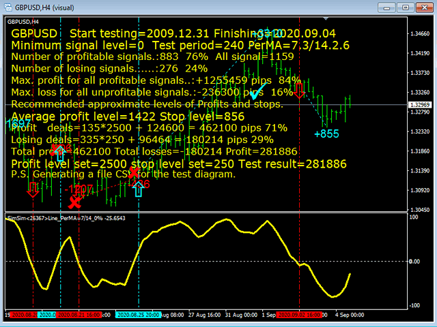Select the red down arrow at far left of chart
The image size is (437, 327).
pos(33,190)
